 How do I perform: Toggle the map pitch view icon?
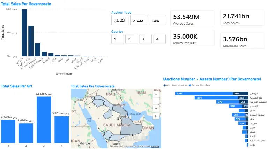pos(156,109)
